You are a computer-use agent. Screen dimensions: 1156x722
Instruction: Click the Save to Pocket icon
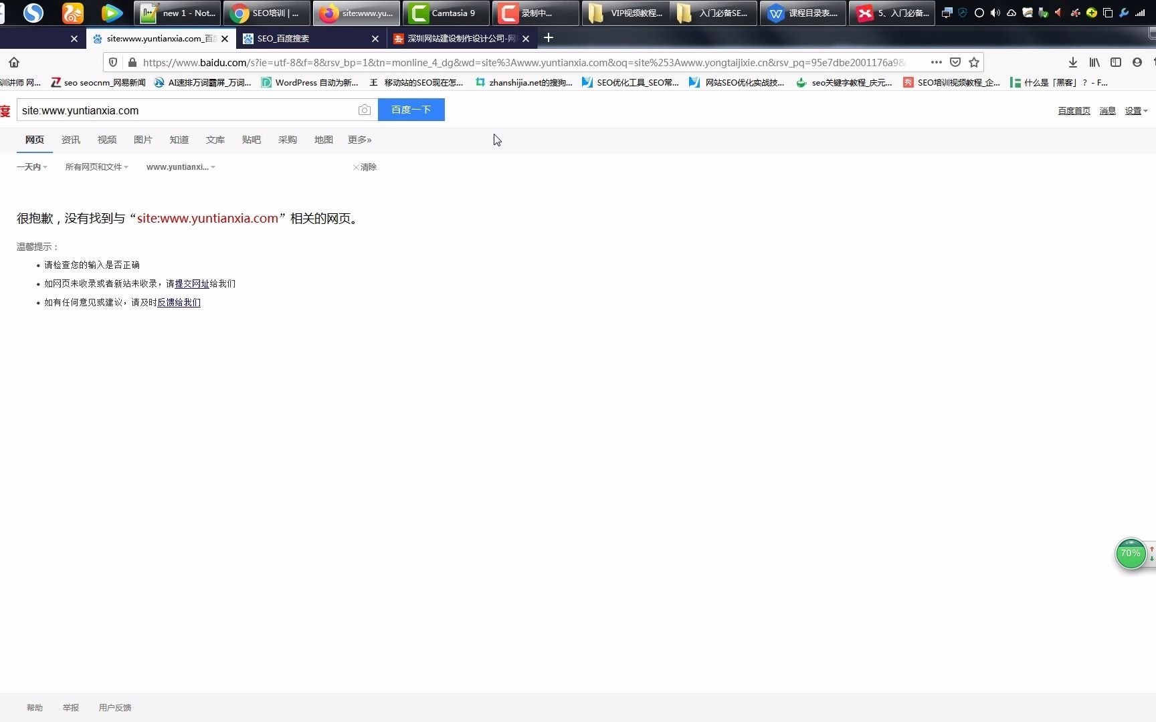pyautogui.click(x=955, y=62)
